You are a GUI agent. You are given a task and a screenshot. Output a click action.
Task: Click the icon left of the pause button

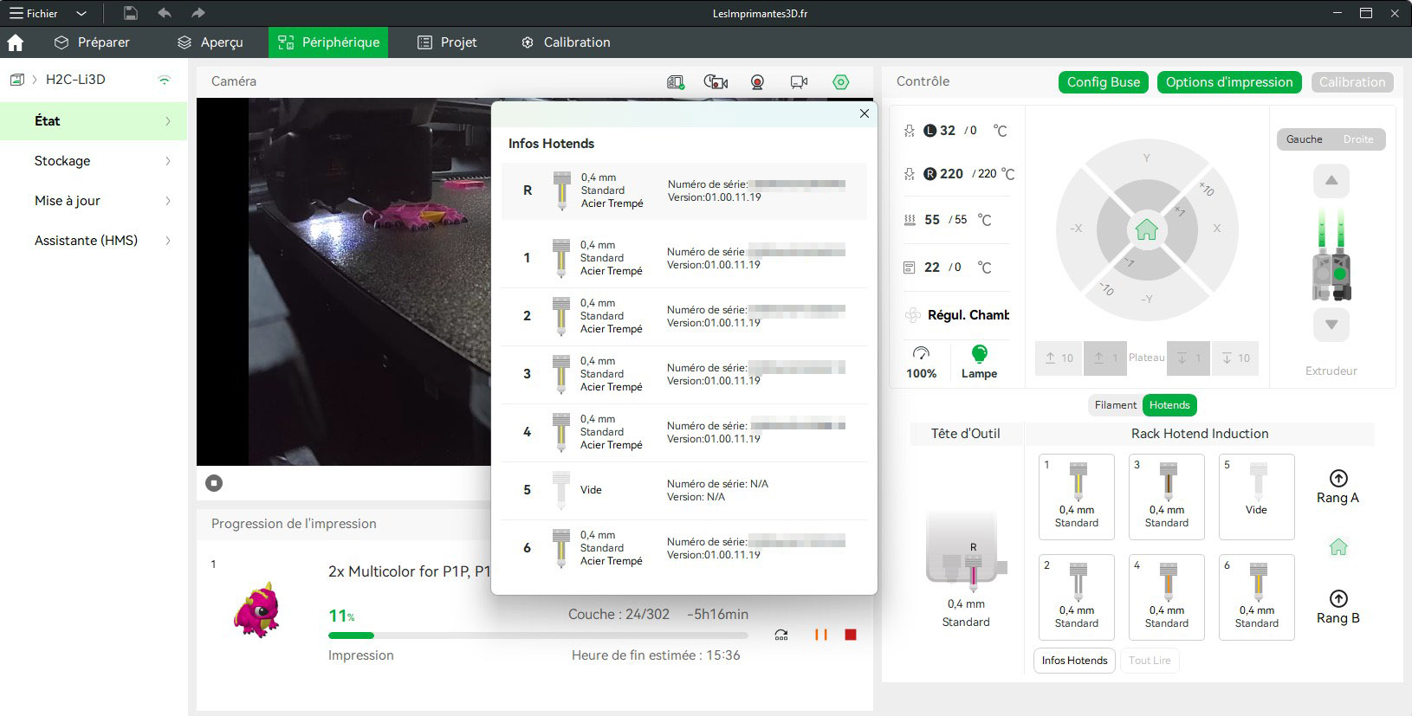pyautogui.click(x=781, y=635)
